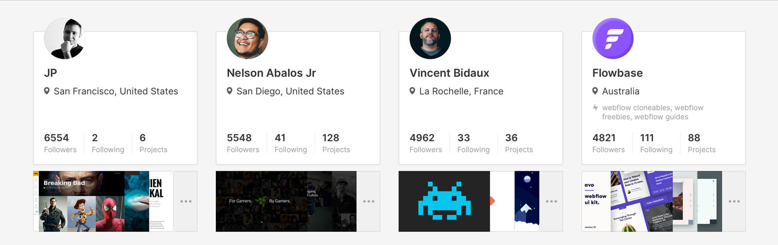Open the purple Flowbase logo avatar

tap(613, 38)
